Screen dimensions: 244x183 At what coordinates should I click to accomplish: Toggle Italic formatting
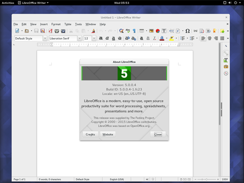click(x=107, y=38)
